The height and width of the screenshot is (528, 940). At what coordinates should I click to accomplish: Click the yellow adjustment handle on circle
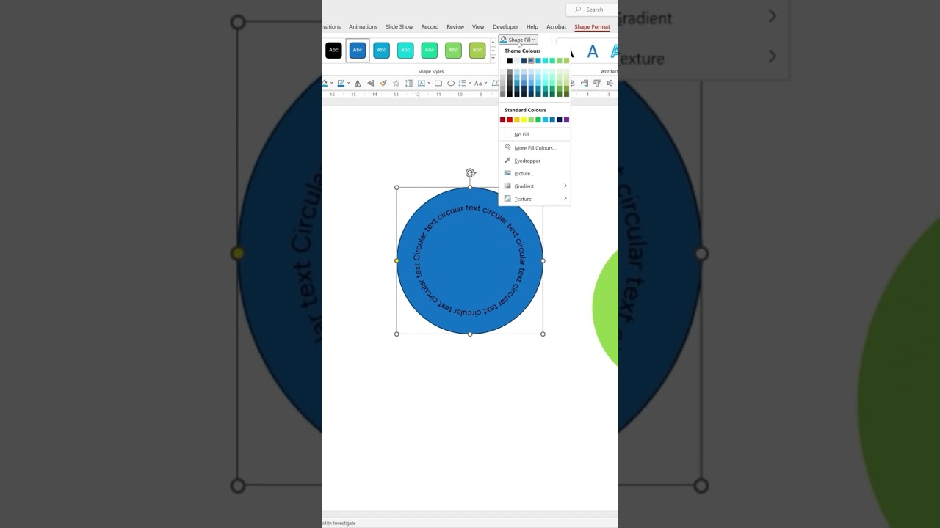click(397, 260)
